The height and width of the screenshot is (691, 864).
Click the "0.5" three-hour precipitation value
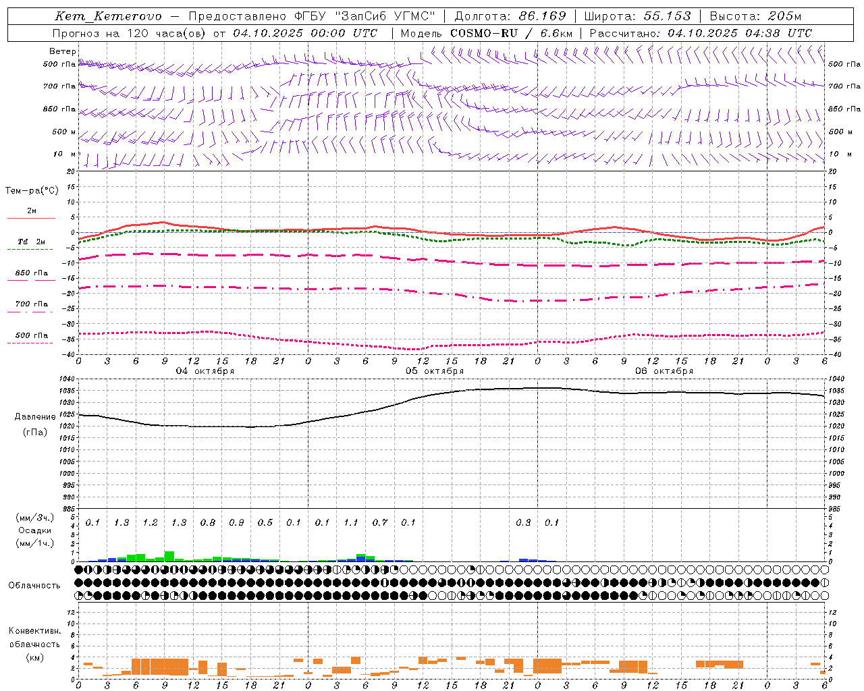265,523
